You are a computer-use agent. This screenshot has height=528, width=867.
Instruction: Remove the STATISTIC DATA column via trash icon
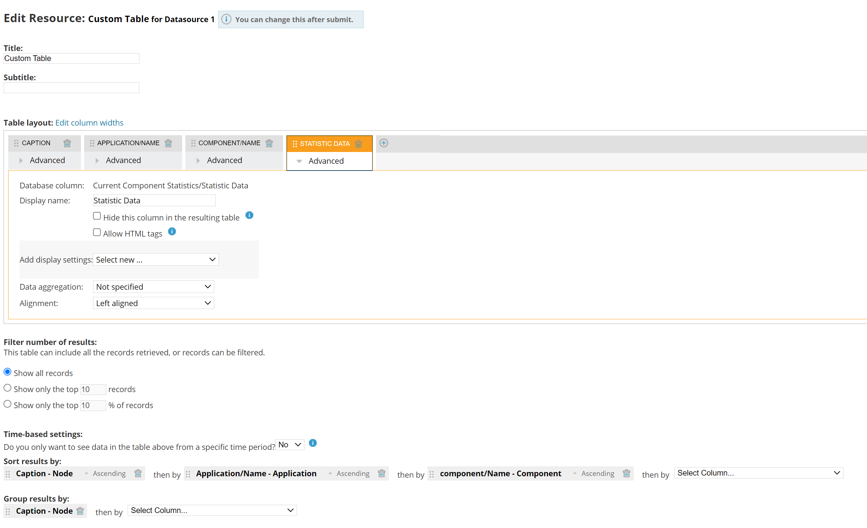pos(358,144)
